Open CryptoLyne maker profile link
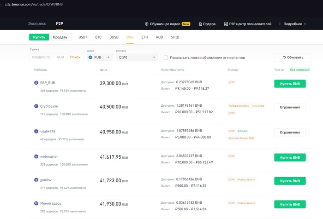 pos(49,106)
